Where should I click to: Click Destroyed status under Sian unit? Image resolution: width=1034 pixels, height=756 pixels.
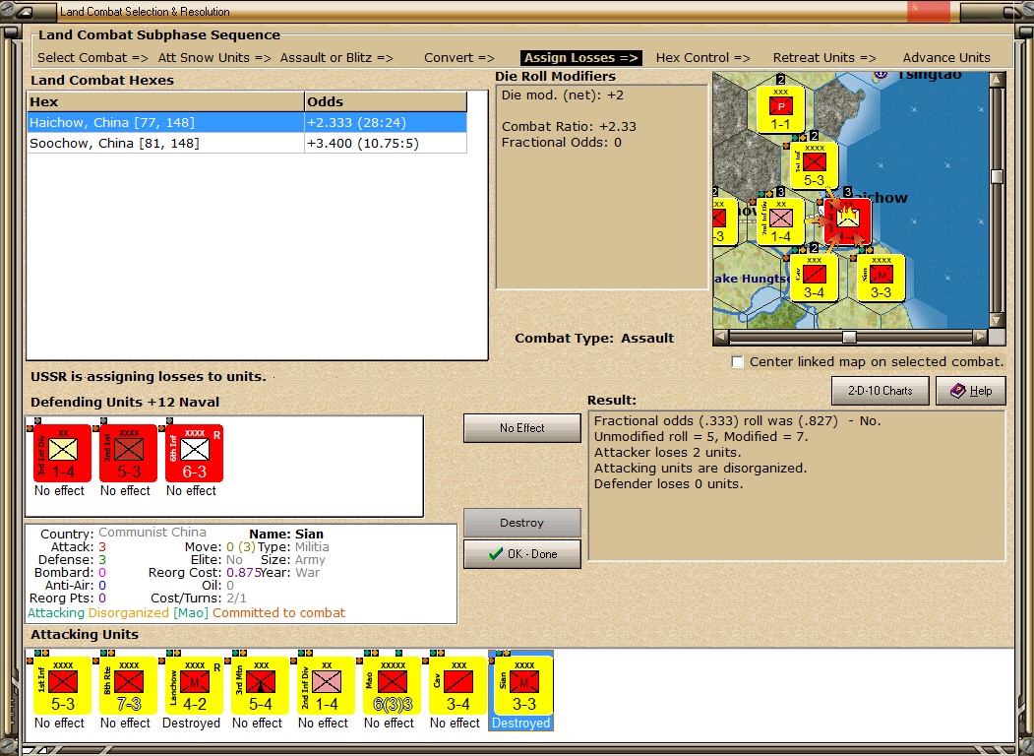pos(521,723)
